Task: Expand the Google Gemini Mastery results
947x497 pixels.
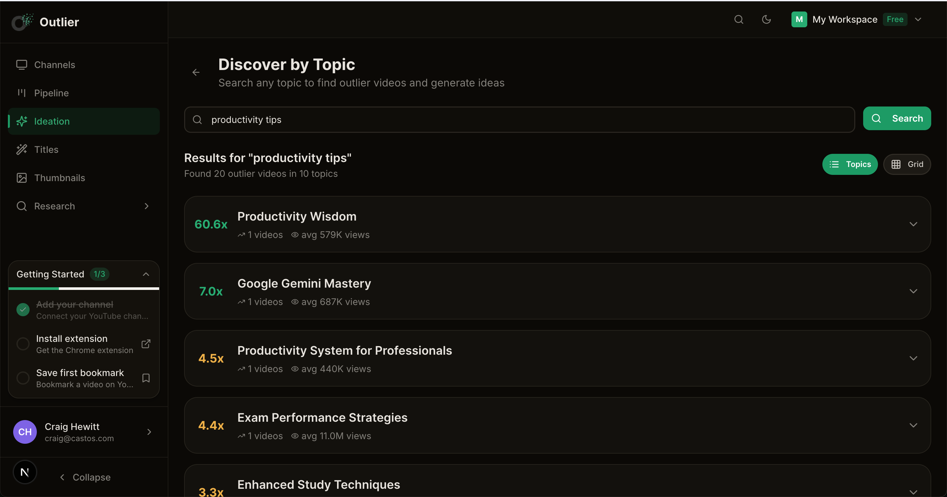Action: point(914,292)
